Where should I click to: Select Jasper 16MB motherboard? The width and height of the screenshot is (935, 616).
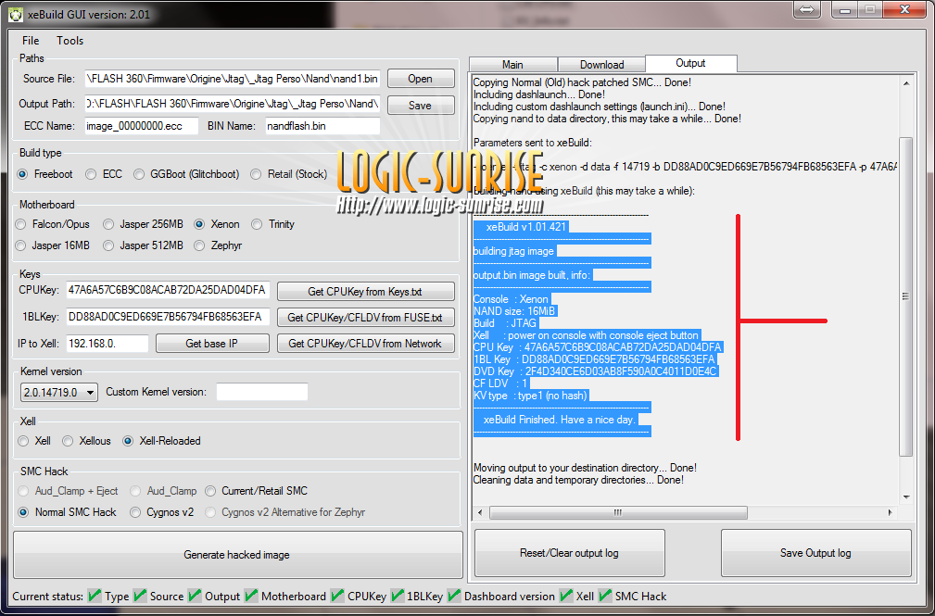click(x=53, y=245)
